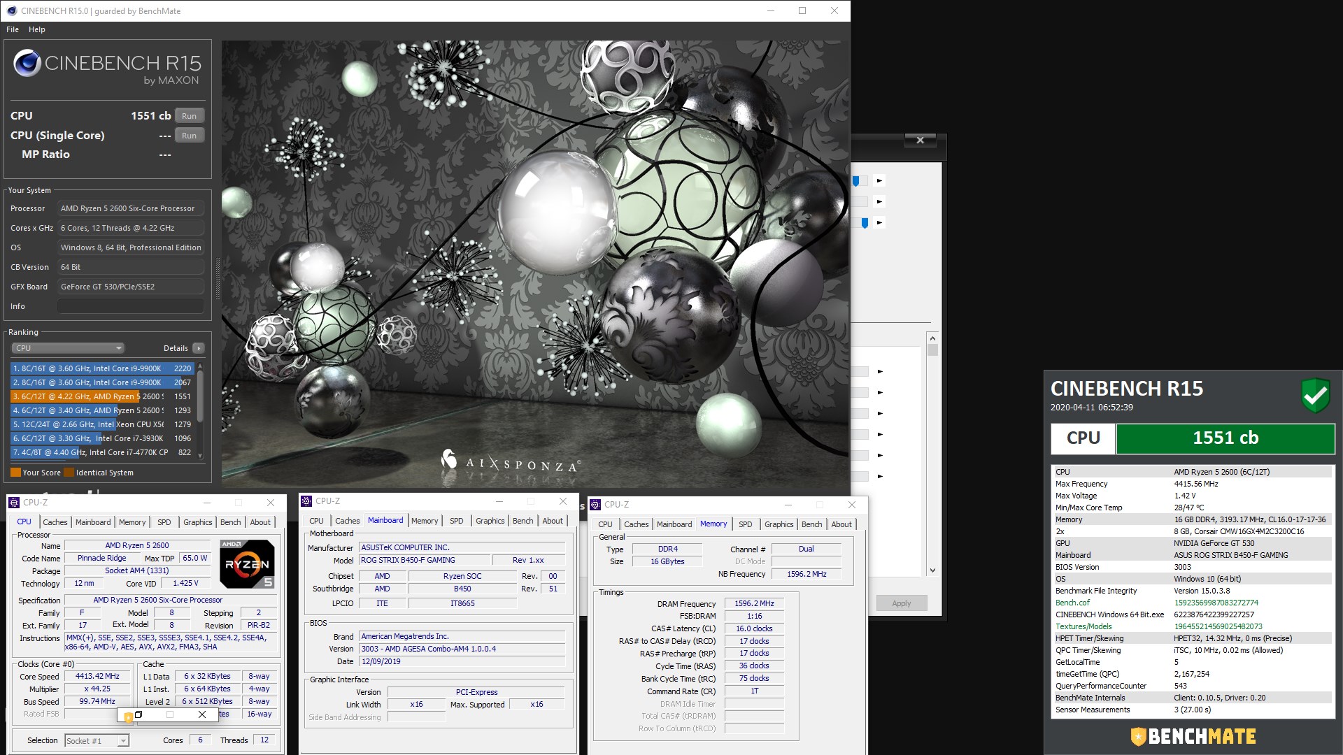Viewport: 1343px width, 755px height.
Task: Click first arrow in lower list of dialog
Action: (x=880, y=372)
